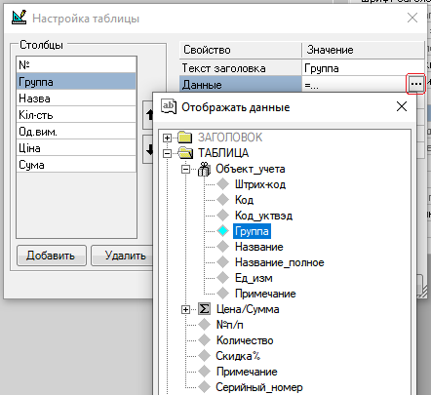Collapse the ТАБЛИЦА tree node
The image size is (431, 395).
(167, 153)
